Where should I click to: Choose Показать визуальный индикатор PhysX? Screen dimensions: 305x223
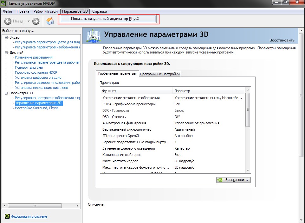pos(108,19)
